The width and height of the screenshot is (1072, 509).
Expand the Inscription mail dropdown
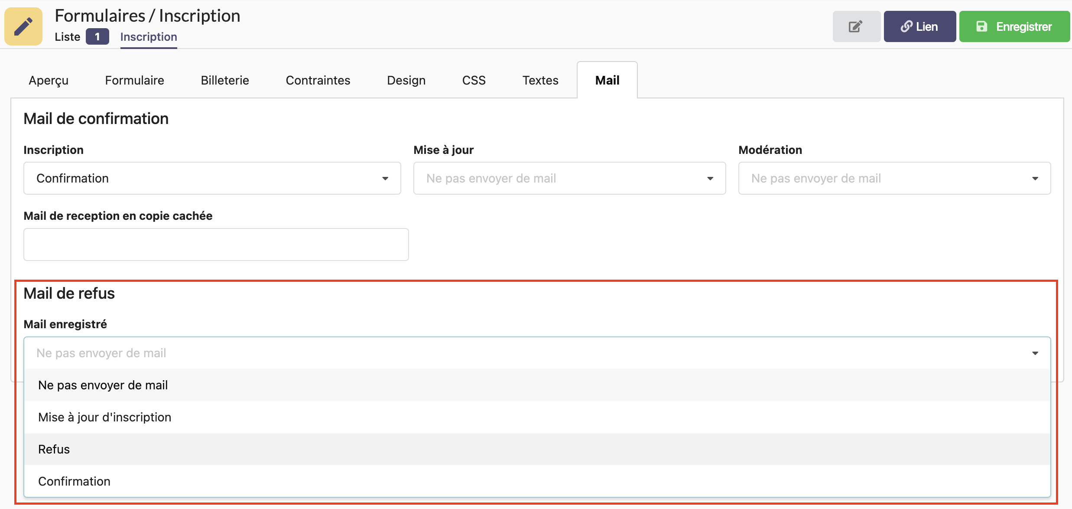pos(212,178)
